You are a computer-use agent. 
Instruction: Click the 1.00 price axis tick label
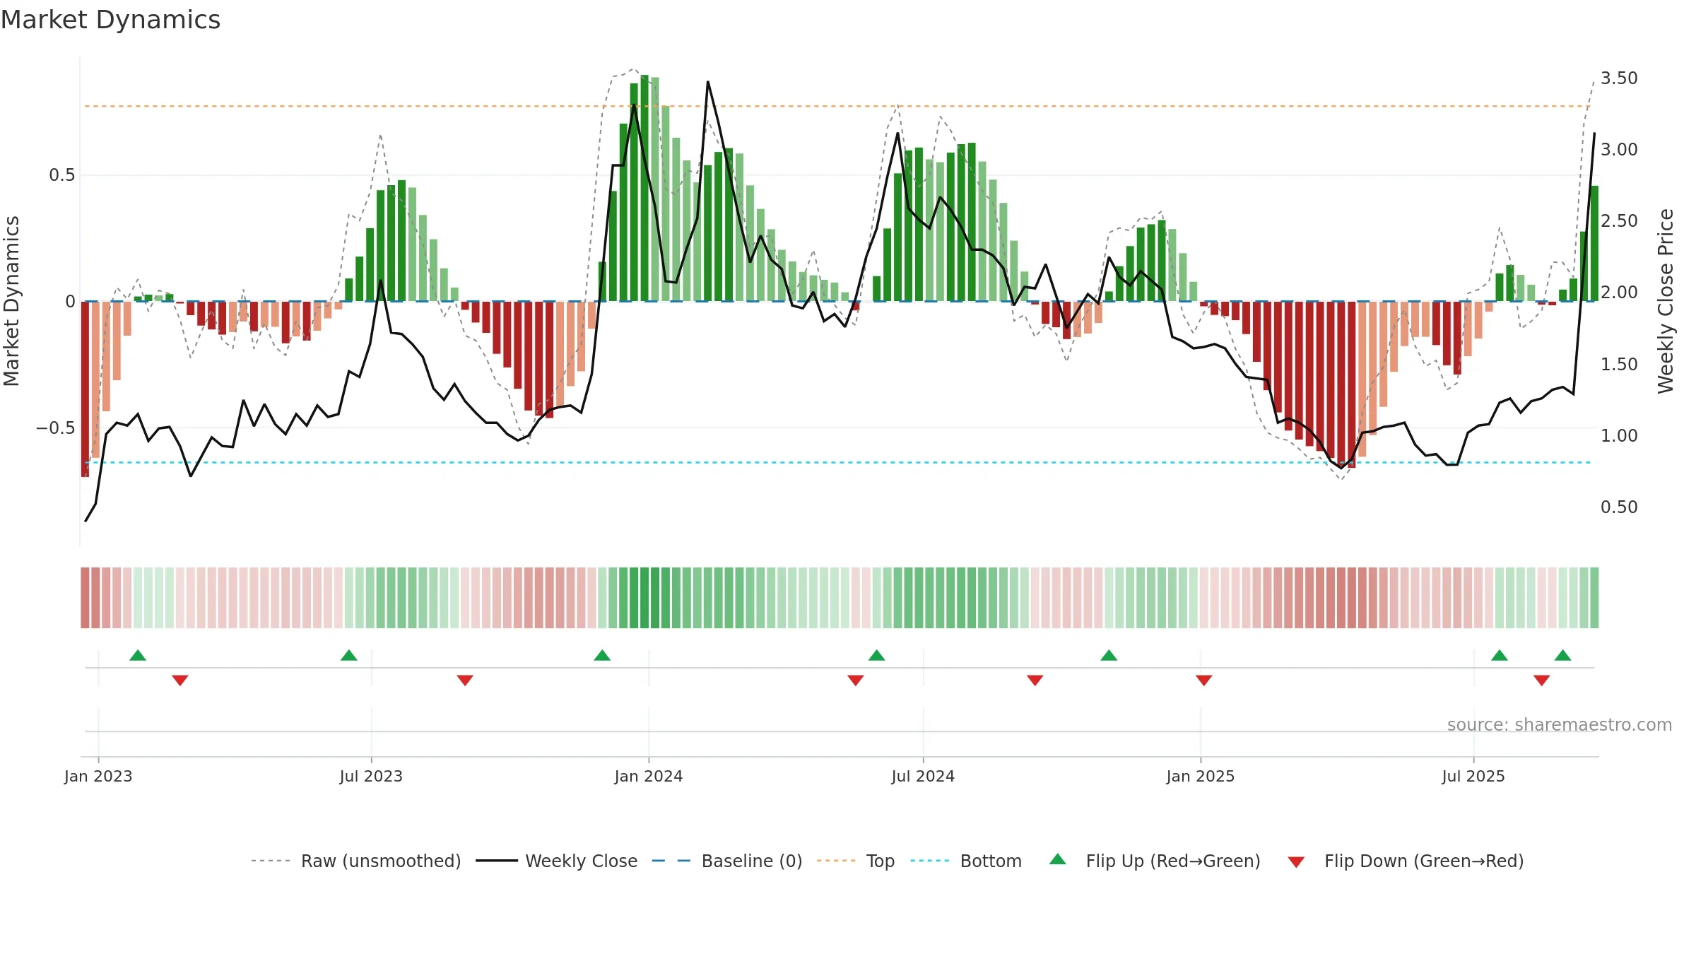(x=1619, y=435)
